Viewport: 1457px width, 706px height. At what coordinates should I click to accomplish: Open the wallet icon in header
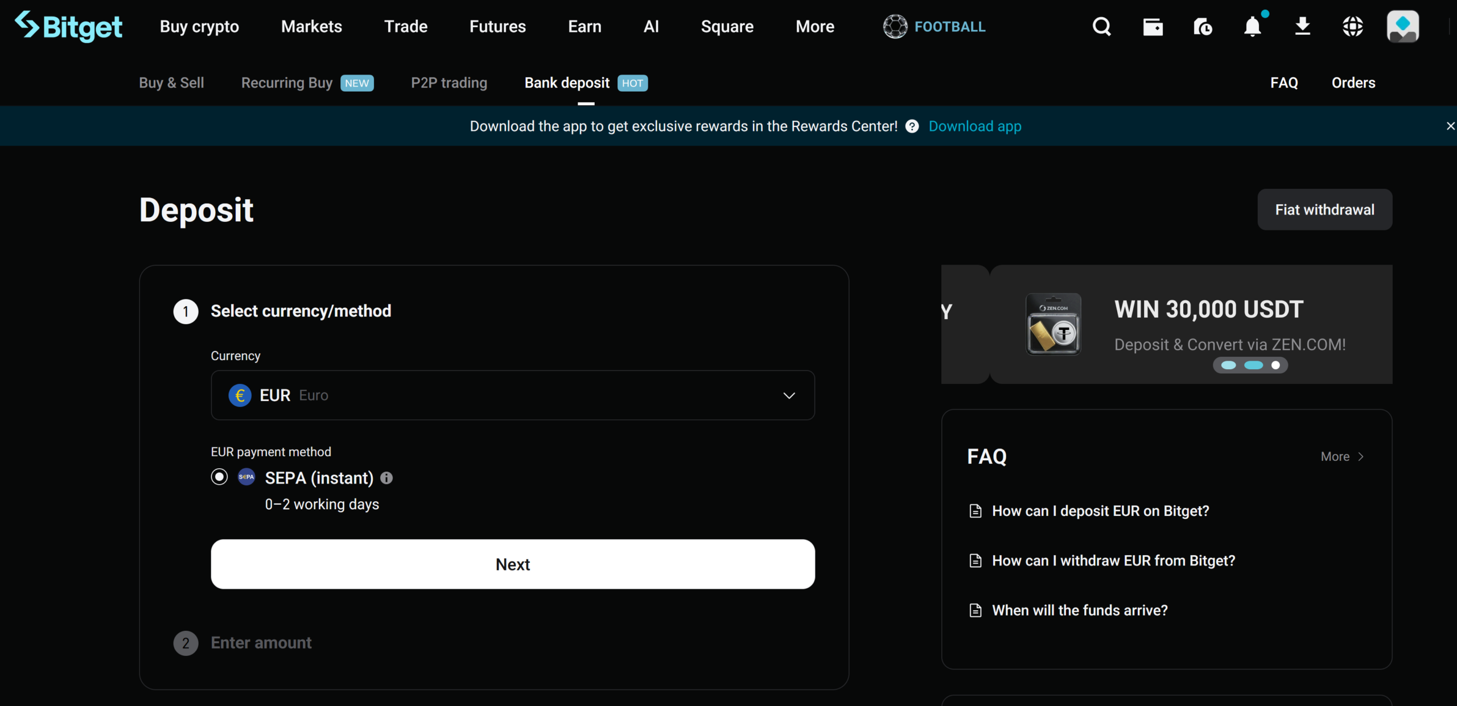click(x=1153, y=27)
